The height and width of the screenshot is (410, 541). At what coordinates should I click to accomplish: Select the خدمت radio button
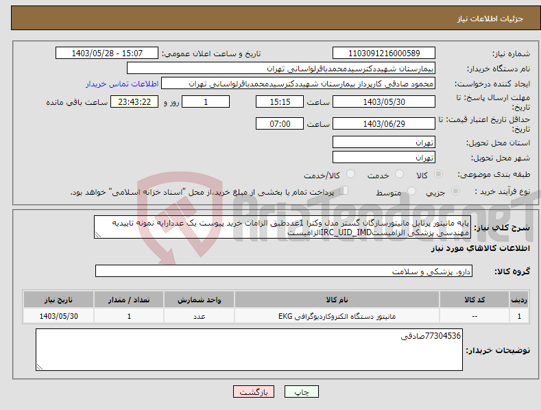(399, 174)
